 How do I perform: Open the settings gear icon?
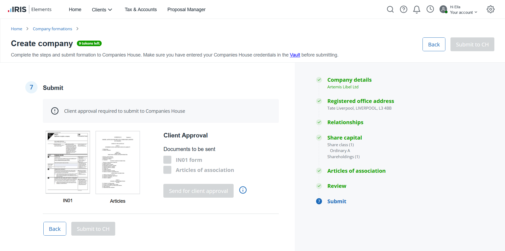point(490,10)
